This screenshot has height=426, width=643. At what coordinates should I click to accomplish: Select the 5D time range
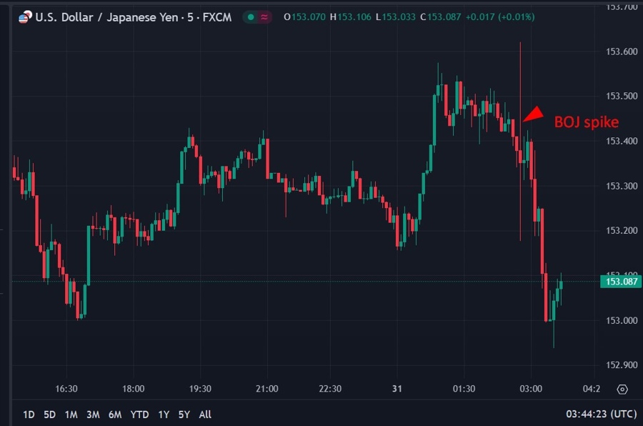pos(49,415)
